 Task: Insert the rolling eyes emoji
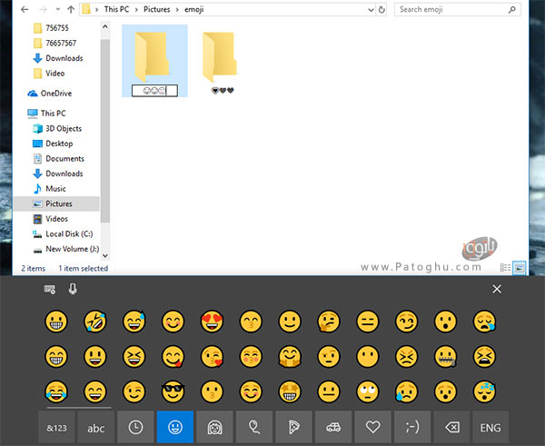point(367,391)
